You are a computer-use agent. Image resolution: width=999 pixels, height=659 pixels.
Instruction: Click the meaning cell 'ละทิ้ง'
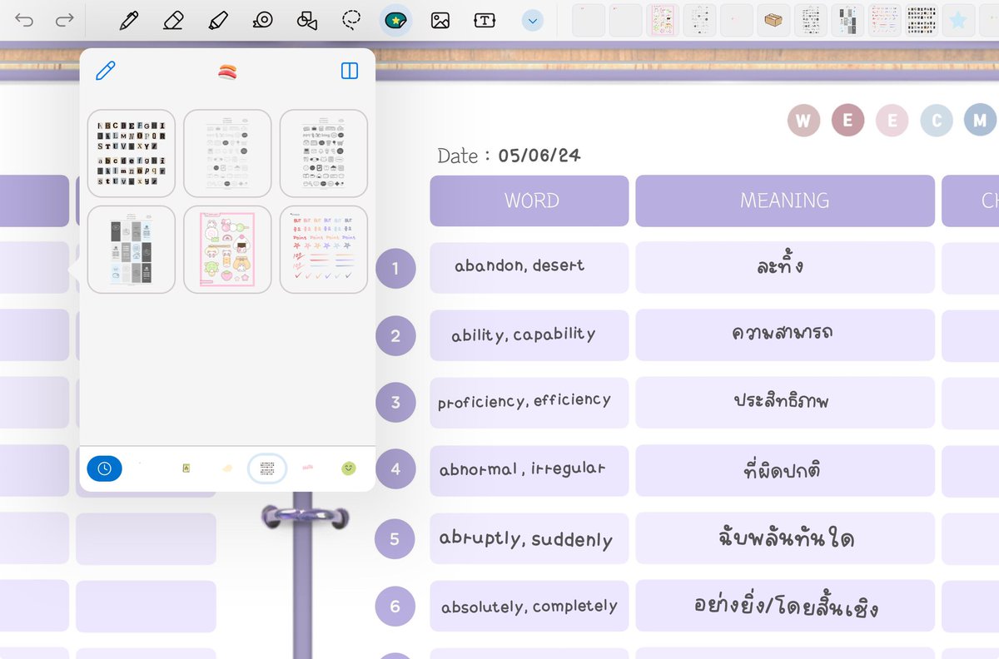pos(785,267)
